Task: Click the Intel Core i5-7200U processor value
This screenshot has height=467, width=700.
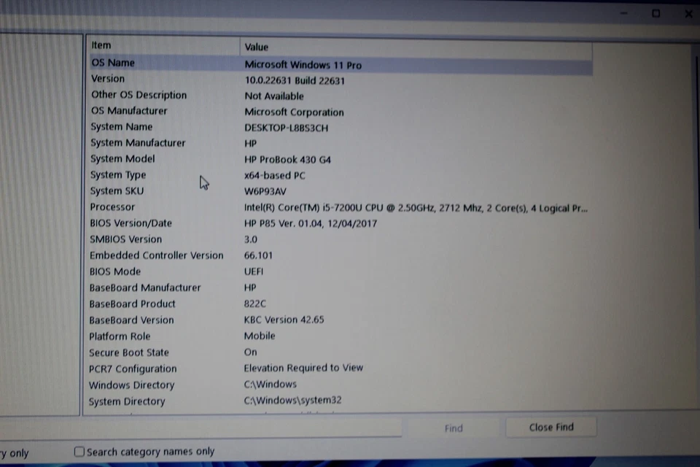Action: point(416,208)
